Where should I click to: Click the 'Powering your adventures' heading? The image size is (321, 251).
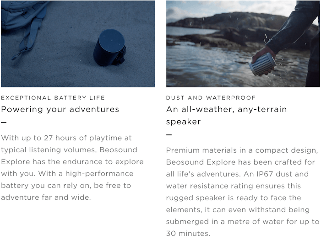pos(60,109)
